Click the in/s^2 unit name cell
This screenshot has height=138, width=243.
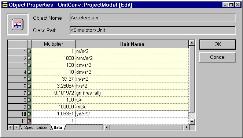pos(132,79)
